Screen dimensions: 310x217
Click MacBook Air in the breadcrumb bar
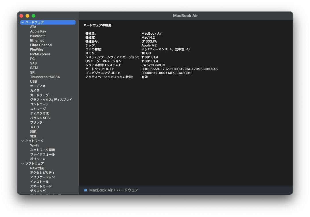pos(100,190)
